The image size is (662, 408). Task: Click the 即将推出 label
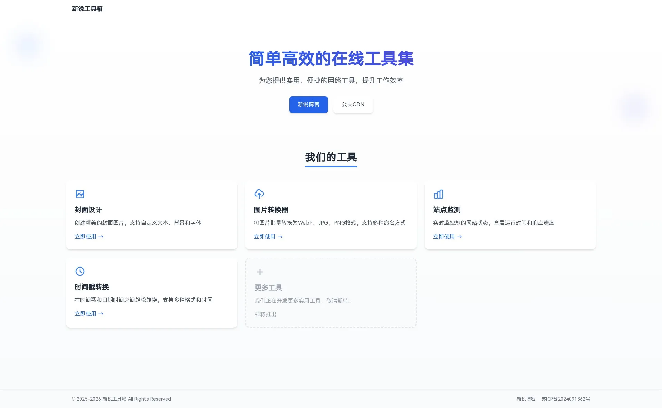coord(265,314)
